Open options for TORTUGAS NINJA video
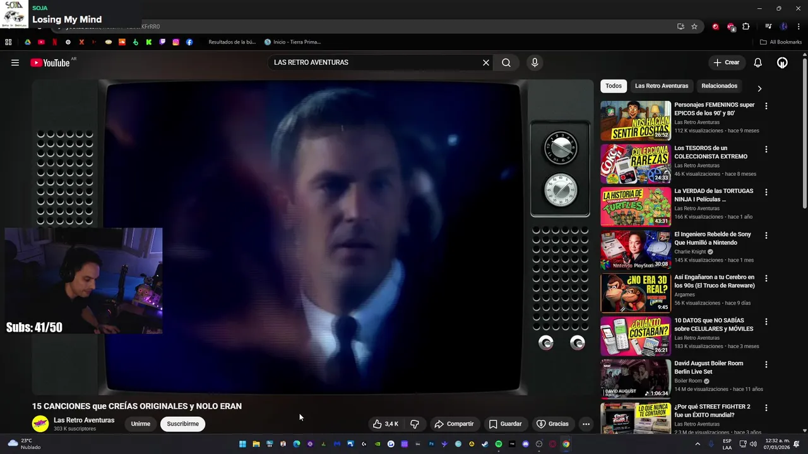Image resolution: width=808 pixels, height=454 pixels. (x=766, y=192)
